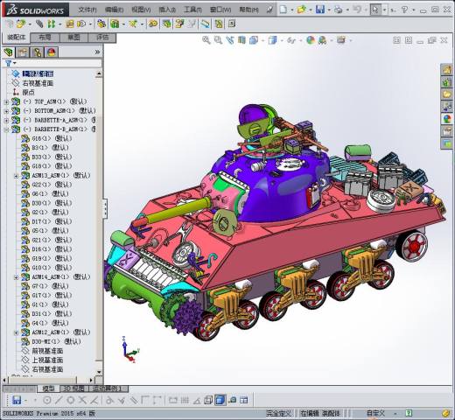Image resolution: width=455 pixels, height=420 pixels.
Task: Open the Custom Properties task pane icon
Action: 447,131
